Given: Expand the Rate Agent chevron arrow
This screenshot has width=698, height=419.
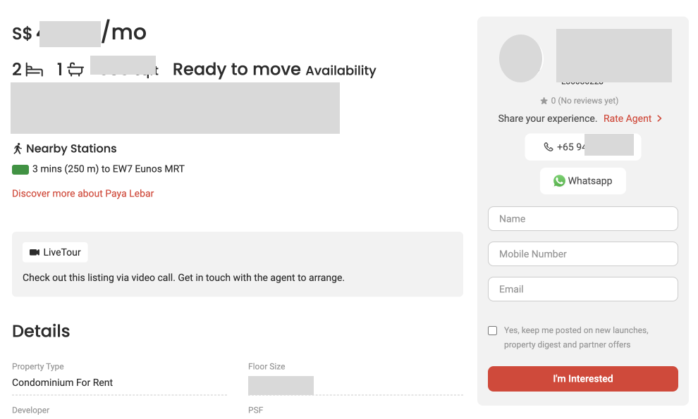Looking at the screenshot, I should (659, 118).
